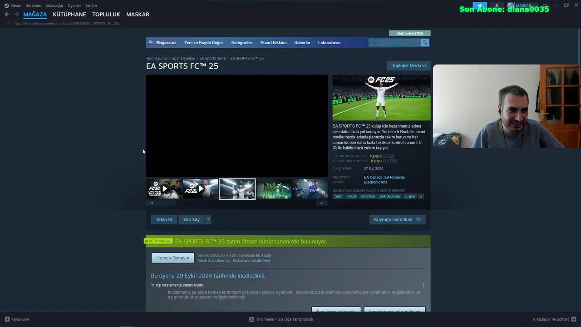Click the Oyun Ekle plus icon
Viewport: 581px width, 327px height.
pos(7,319)
